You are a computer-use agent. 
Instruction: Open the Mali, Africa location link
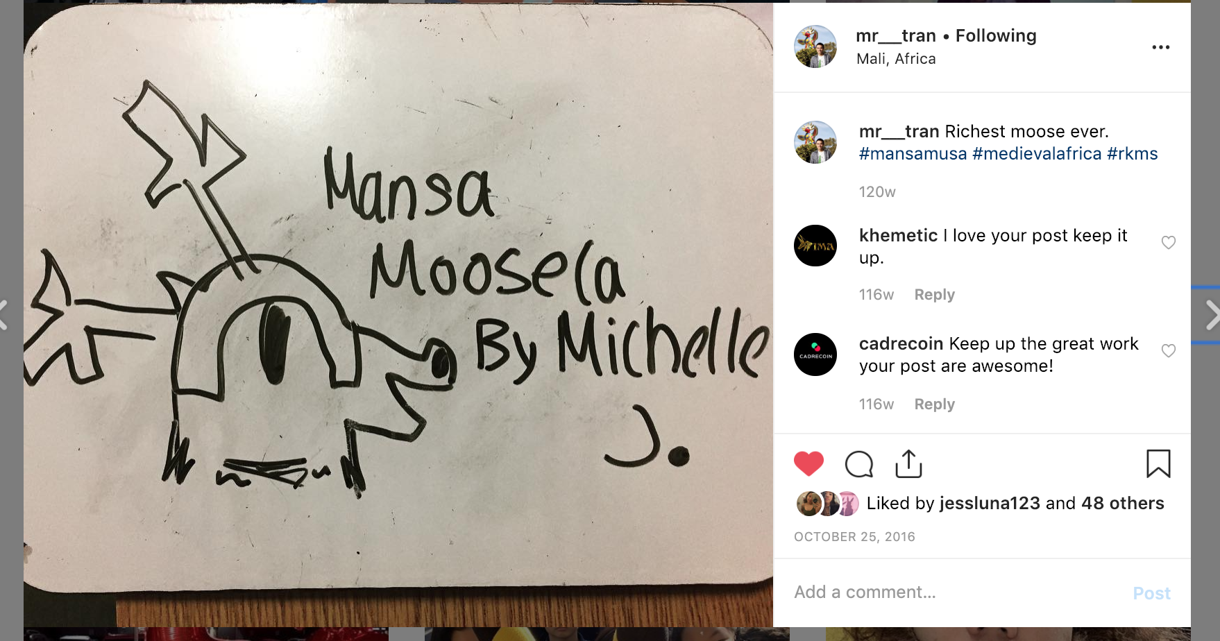pyautogui.click(x=896, y=59)
